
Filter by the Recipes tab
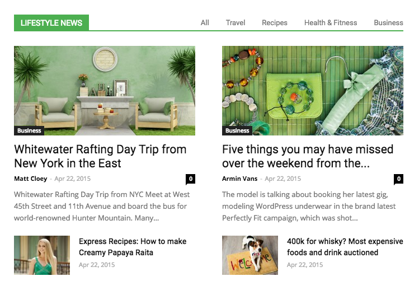point(275,23)
